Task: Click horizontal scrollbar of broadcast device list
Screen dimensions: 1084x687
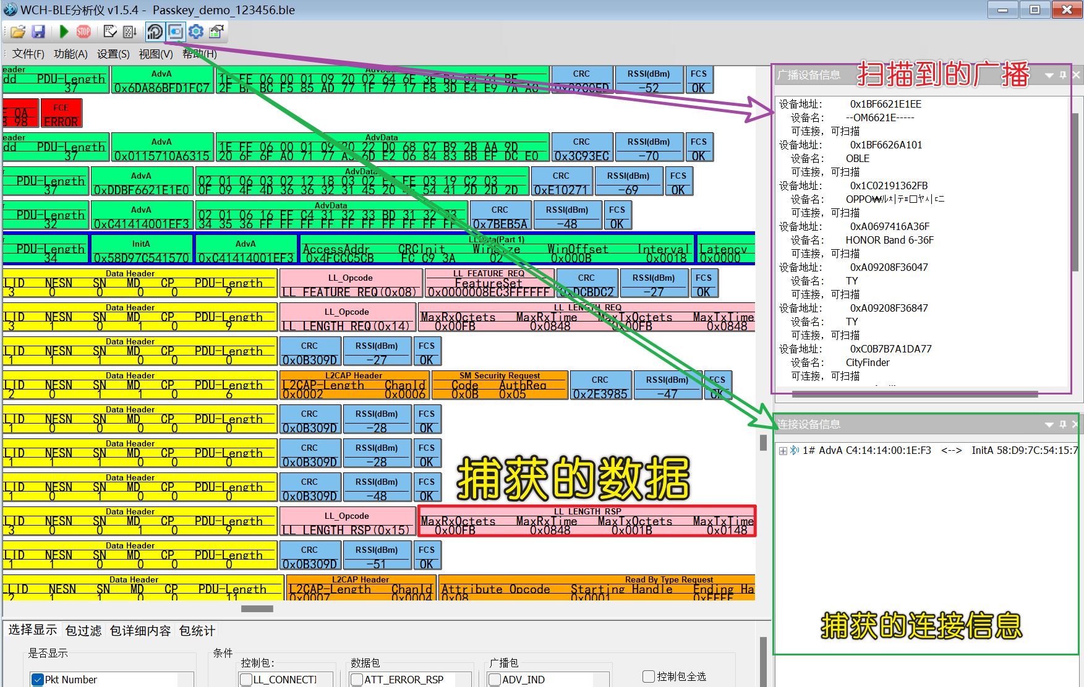Action: (x=915, y=394)
